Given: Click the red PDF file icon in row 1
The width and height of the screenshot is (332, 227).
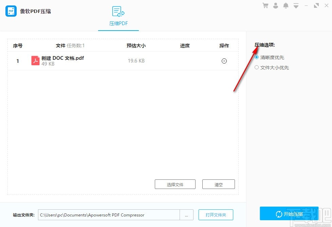Looking at the screenshot, I should (35, 60).
